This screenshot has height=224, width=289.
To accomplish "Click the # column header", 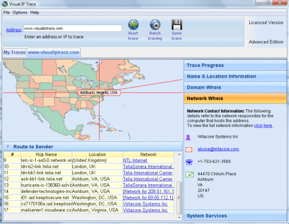I will [12, 154].
